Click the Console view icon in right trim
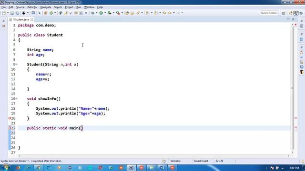Viewport: 305px width, 171px height. [302, 67]
